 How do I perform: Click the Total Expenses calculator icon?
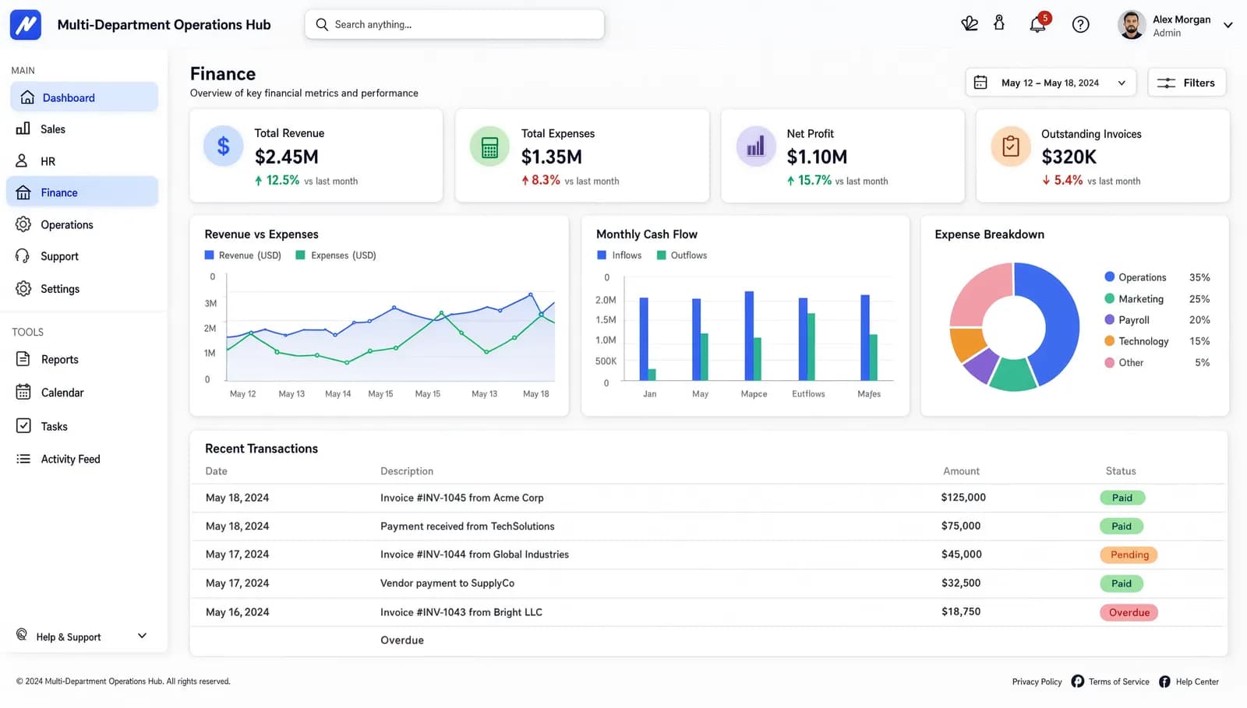pyautogui.click(x=489, y=146)
